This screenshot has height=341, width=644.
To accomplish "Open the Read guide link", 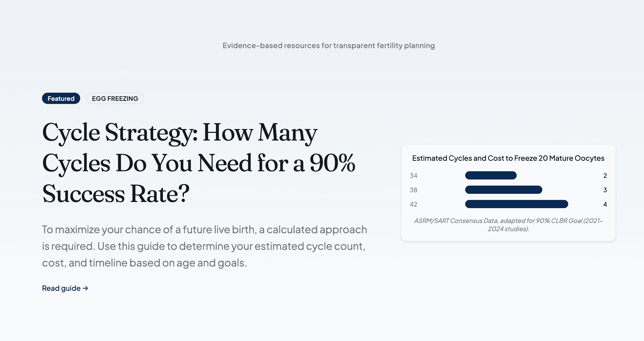I will tap(61, 288).
